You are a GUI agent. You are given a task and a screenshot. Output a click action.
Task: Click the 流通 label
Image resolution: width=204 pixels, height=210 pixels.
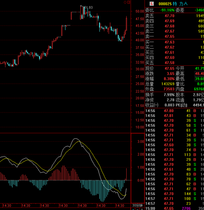[x=180, y=100]
